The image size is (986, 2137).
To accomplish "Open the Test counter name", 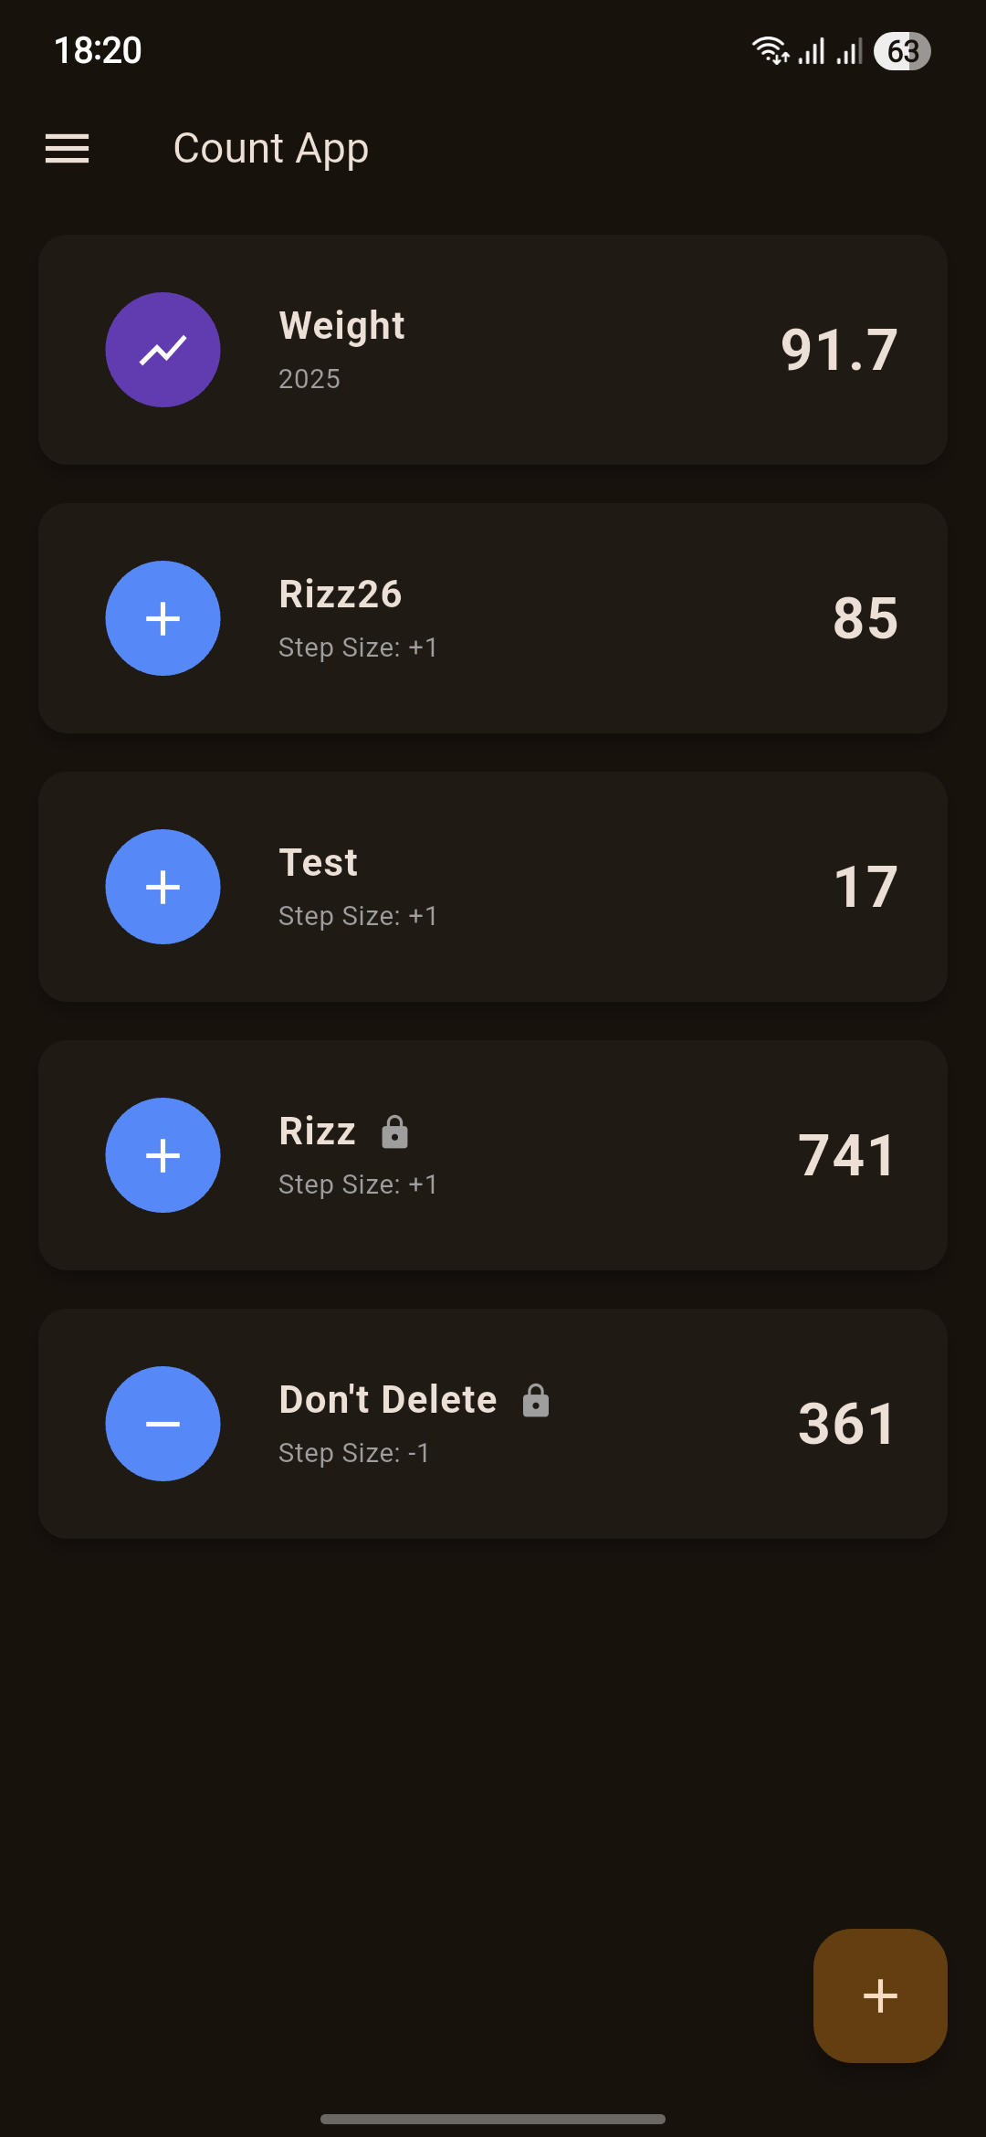I will 318,863.
